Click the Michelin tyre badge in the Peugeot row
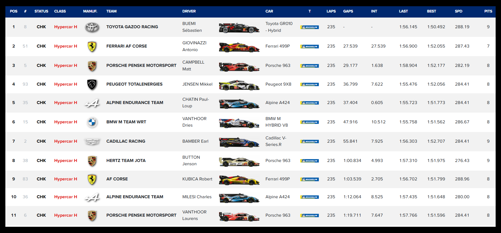This screenshot has width=501, height=233. 310,84
